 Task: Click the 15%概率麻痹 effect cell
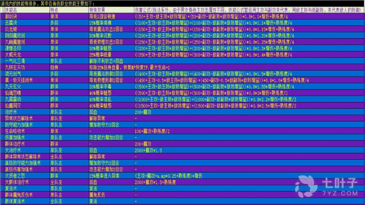(x=101, y=21)
